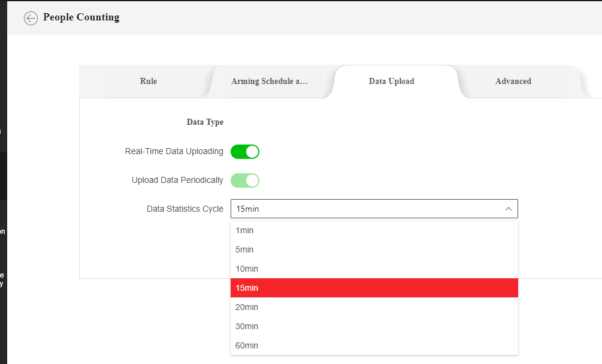602x364 pixels.
Task: Click the People Counting page title
Action: [81, 17]
